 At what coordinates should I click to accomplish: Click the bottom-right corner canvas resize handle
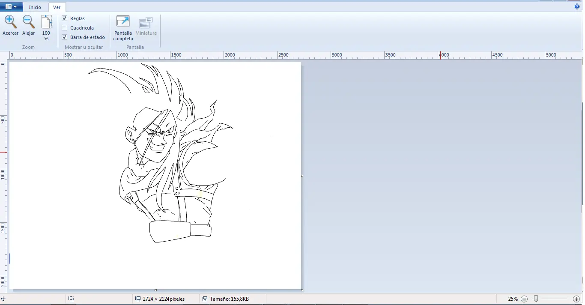coord(302,290)
